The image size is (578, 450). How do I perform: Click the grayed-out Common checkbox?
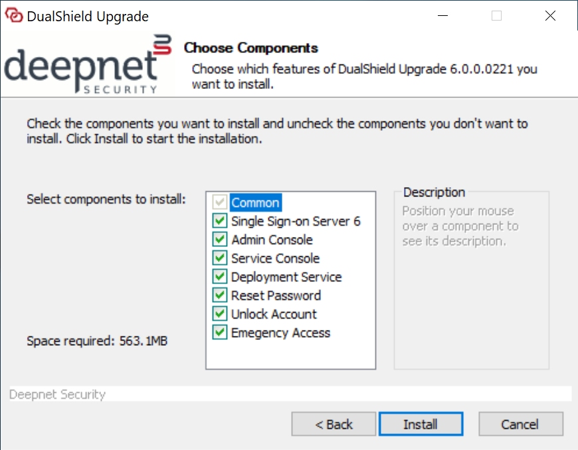(219, 202)
